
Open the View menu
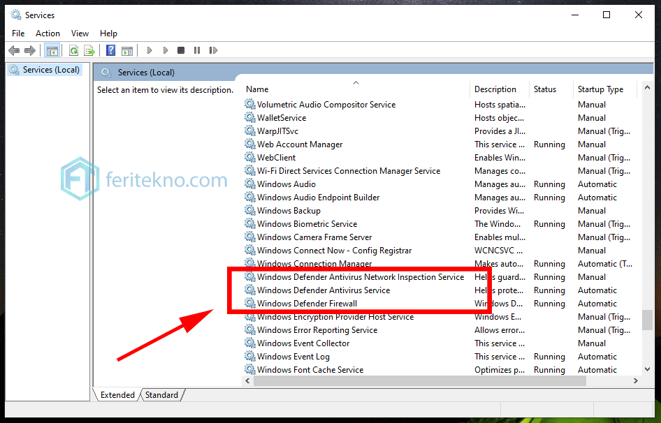(x=80, y=34)
